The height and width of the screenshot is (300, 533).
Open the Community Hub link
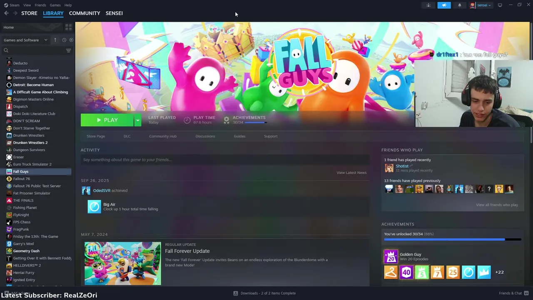[x=163, y=136]
